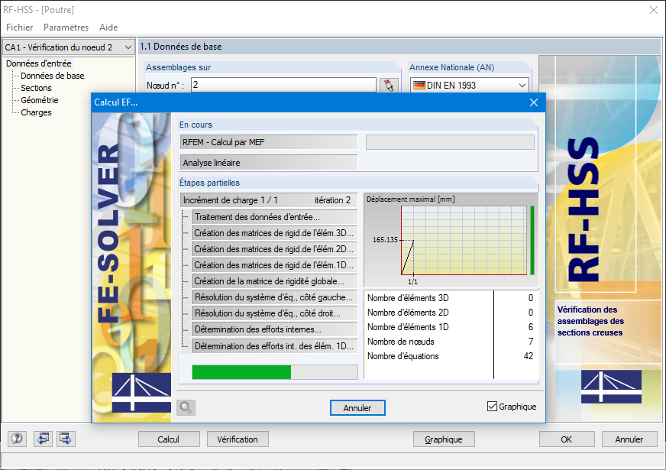Click 'Résolution du système d'éq., côté droit' step

pos(274,313)
